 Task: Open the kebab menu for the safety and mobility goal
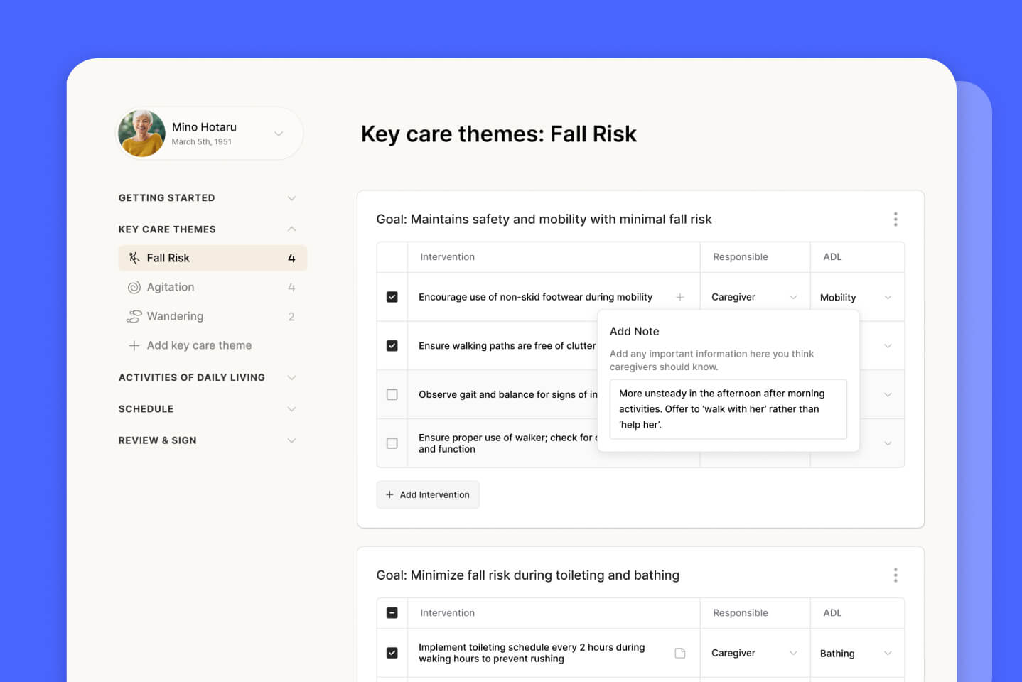895,219
